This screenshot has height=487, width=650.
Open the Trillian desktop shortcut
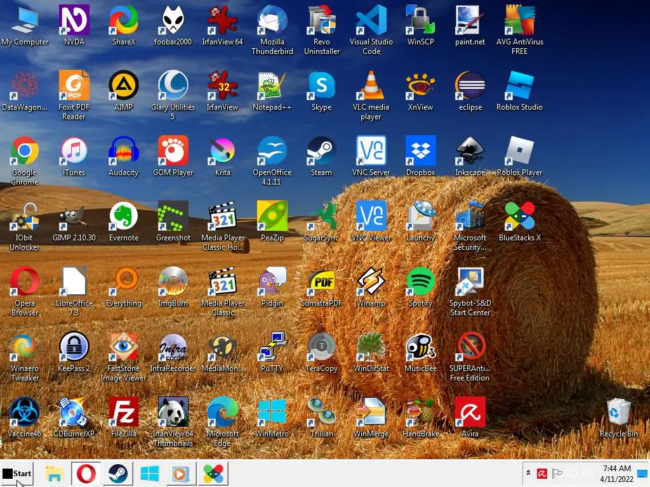click(322, 417)
